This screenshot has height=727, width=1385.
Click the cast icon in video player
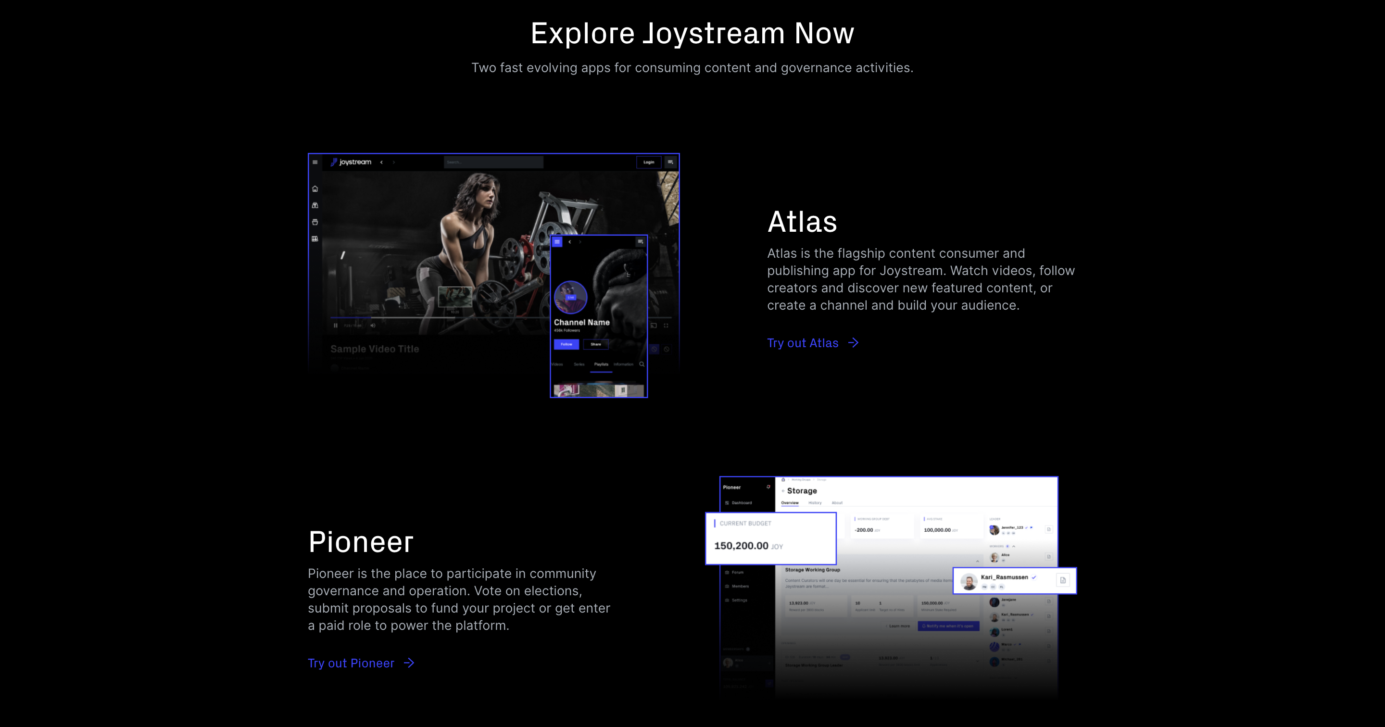[x=654, y=326]
